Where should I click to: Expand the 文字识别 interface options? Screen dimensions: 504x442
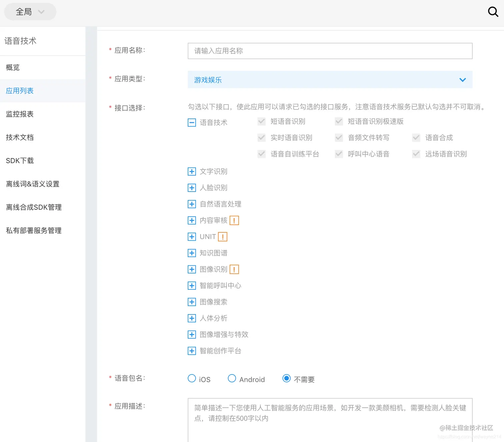pos(192,171)
